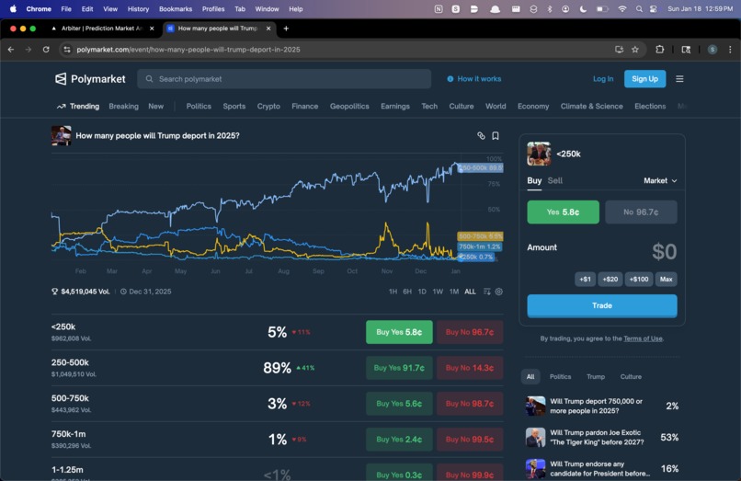Click the $0 amount input

664,252
